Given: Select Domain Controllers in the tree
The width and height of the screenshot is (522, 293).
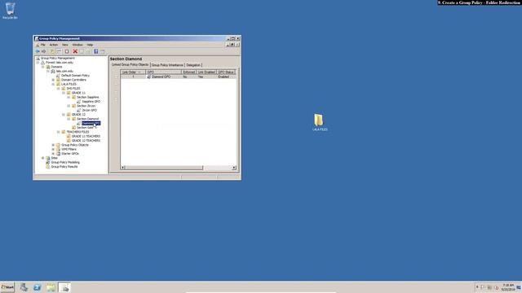Looking at the screenshot, I should 73,80.
